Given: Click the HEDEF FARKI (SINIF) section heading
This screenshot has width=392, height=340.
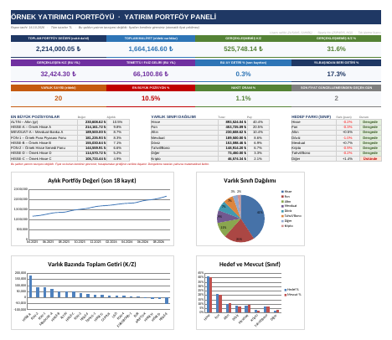Looking at the screenshot, I should click(311, 116).
